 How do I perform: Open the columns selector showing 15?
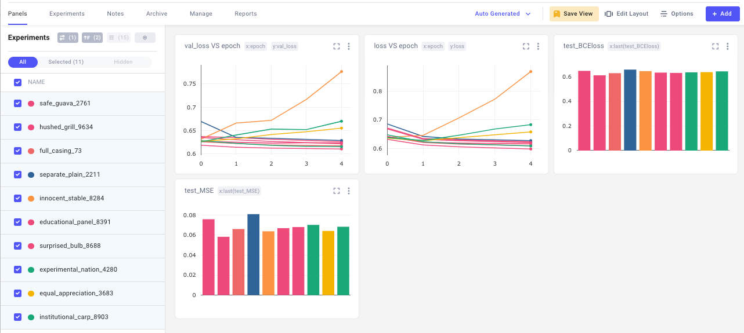[x=119, y=38]
